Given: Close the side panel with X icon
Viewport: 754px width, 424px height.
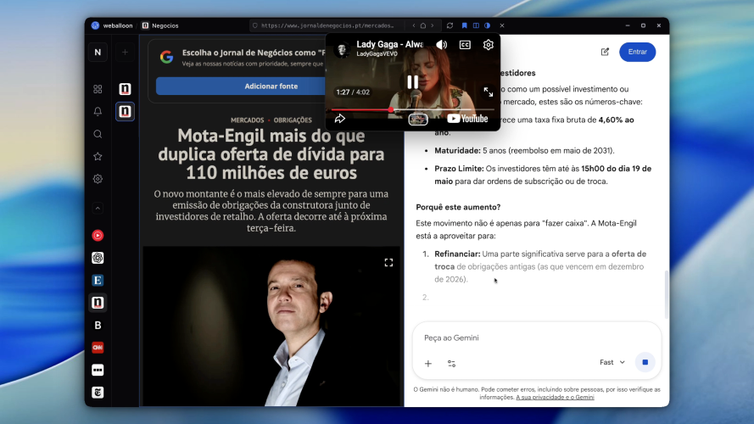Looking at the screenshot, I should point(501,25).
